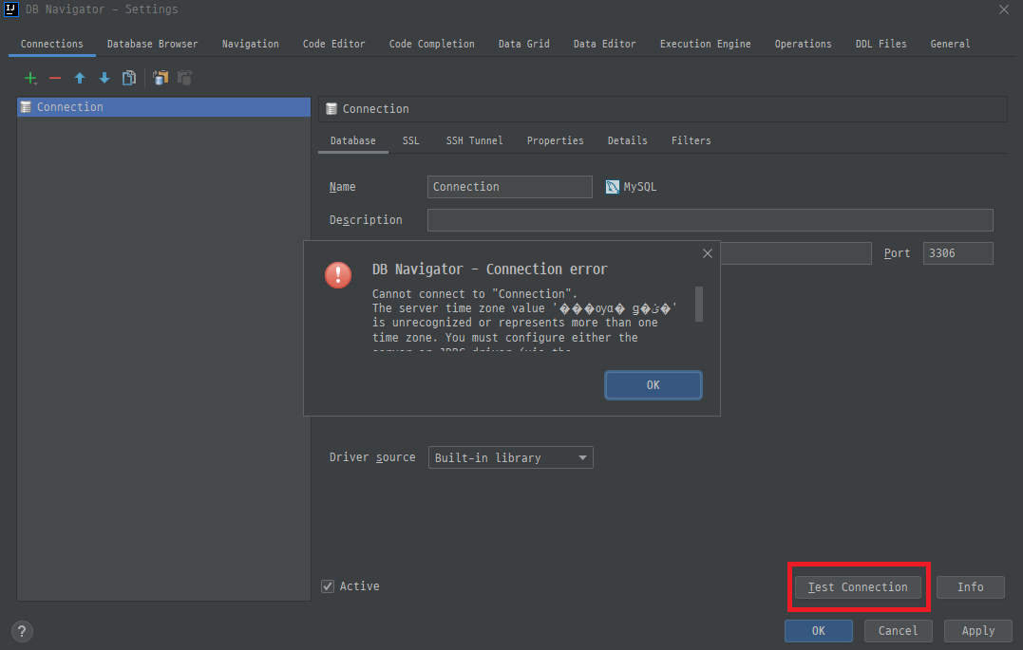
Task: Dismiss the error dialog with its OK button
Action: point(654,385)
